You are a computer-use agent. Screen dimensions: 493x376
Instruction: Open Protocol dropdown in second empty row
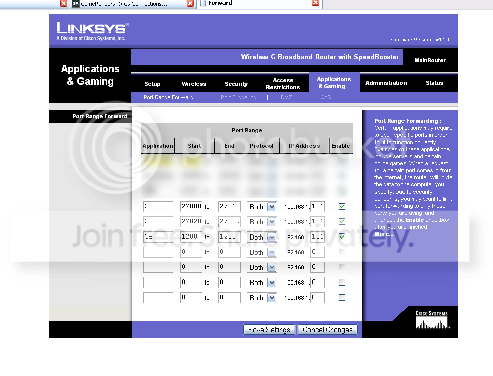click(261, 267)
